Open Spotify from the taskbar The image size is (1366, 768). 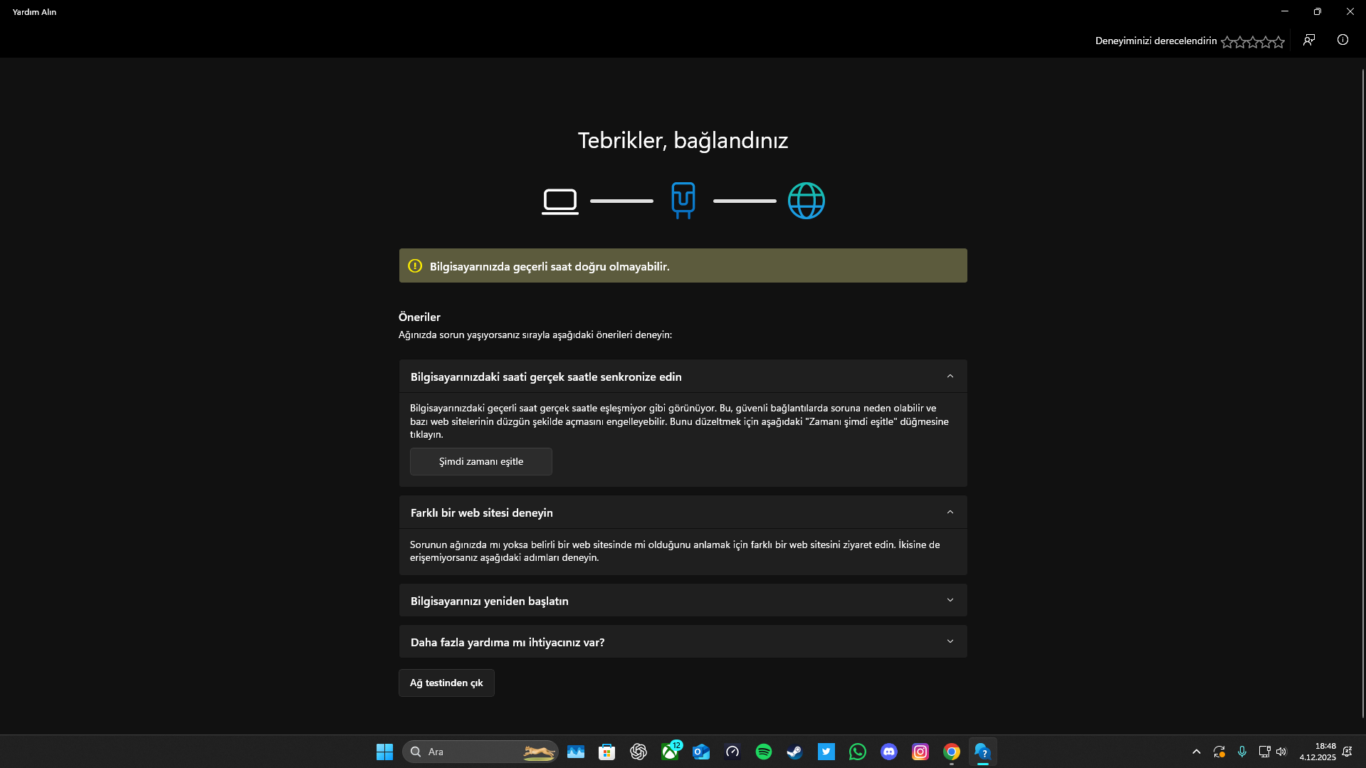click(x=764, y=752)
